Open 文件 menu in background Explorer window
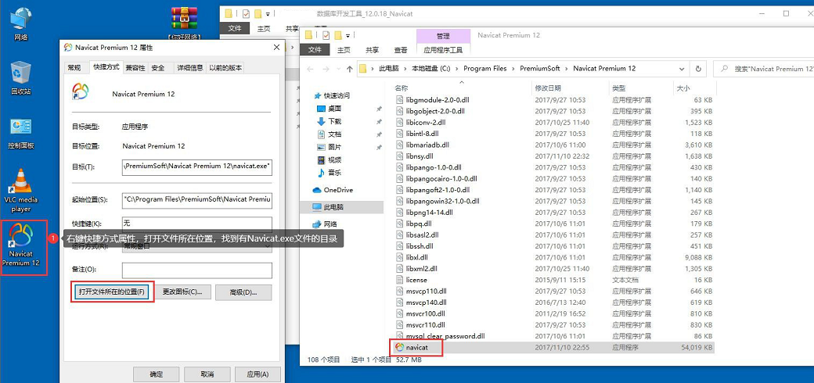 click(x=234, y=29)
